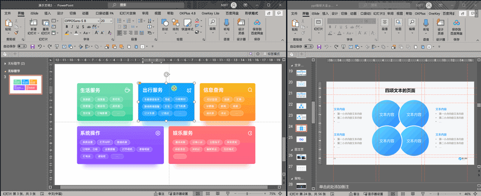
Task: Toggle text Shadow in left window
Action: click(x=83, y=27)
